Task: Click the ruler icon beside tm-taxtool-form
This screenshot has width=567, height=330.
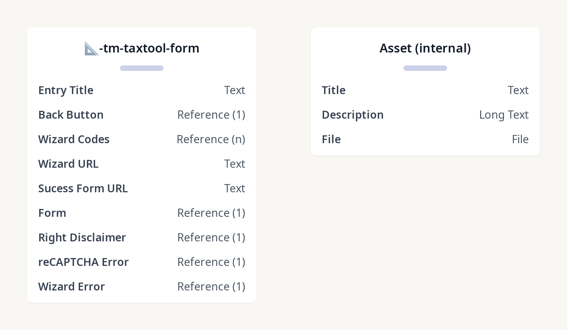Action: pyautogui.click(x=91, y=48)
